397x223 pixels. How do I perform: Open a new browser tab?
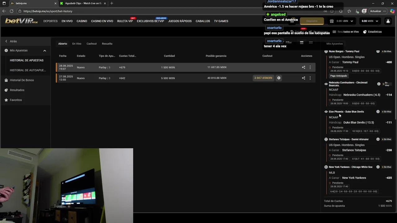(112, 3)
